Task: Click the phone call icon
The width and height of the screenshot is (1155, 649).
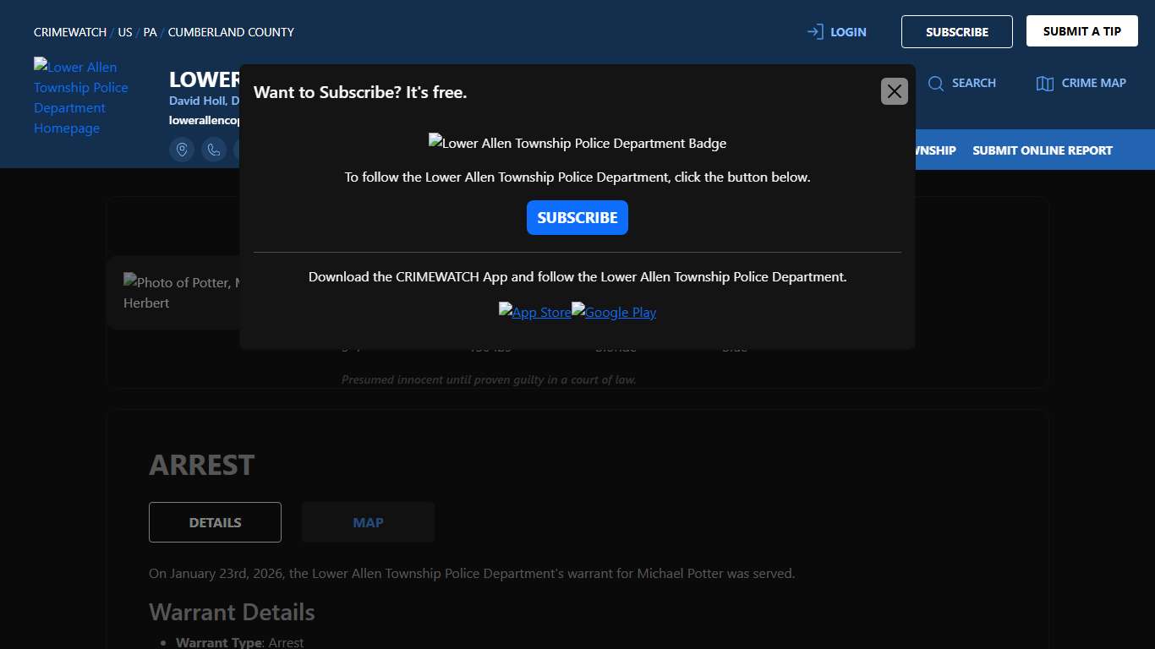Action: coord(214,150)
